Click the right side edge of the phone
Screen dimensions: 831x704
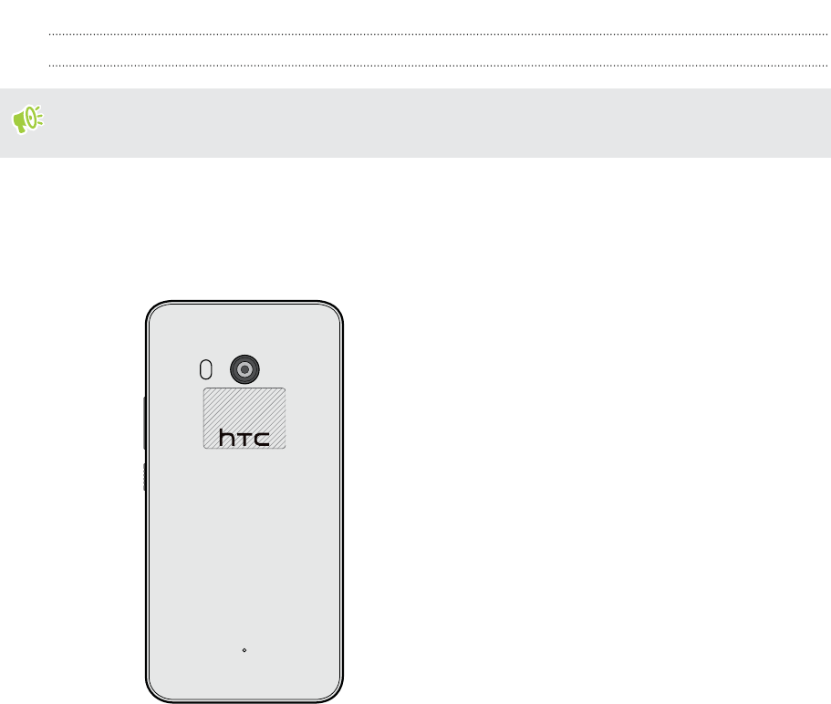pos(341,502)
